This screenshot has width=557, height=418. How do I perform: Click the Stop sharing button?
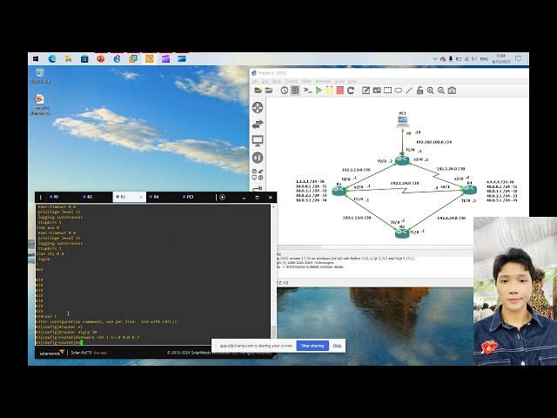[x=312, y=346]
